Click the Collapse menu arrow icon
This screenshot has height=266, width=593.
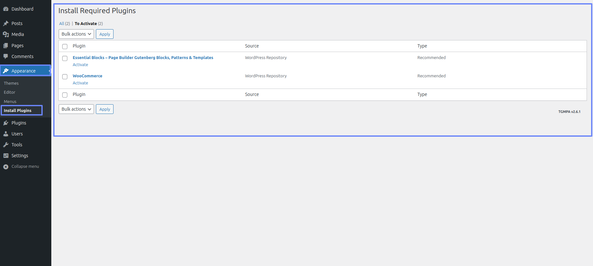6,167
